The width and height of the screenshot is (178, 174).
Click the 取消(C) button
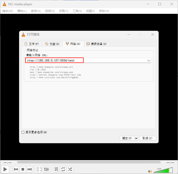148,138
